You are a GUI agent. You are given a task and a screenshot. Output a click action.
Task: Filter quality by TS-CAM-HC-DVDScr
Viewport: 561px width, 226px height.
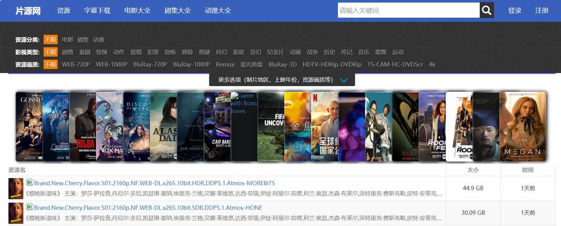(x=395, y=65)
